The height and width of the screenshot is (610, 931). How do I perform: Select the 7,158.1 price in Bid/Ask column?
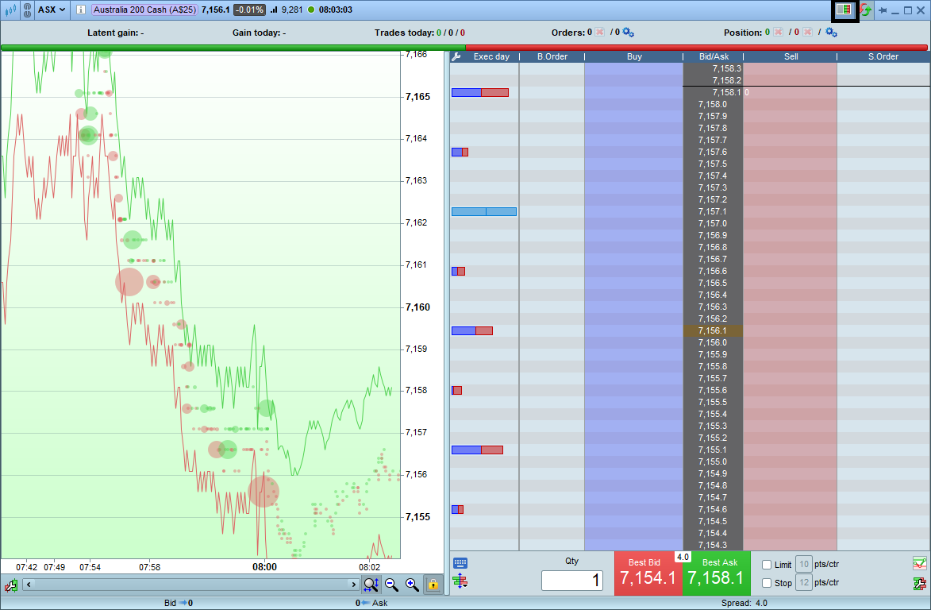tap(726, 93)
